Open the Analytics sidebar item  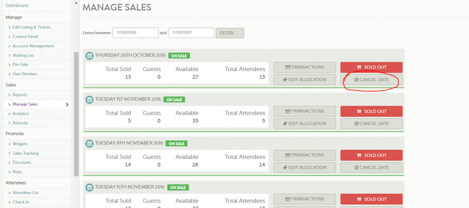21,114
